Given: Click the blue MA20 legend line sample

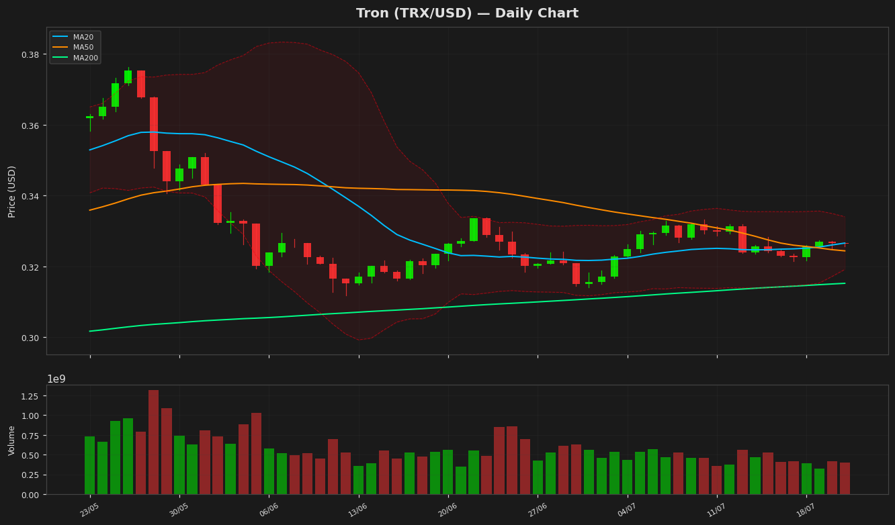Looking at the screenshot, I should [x=60, y=37].
